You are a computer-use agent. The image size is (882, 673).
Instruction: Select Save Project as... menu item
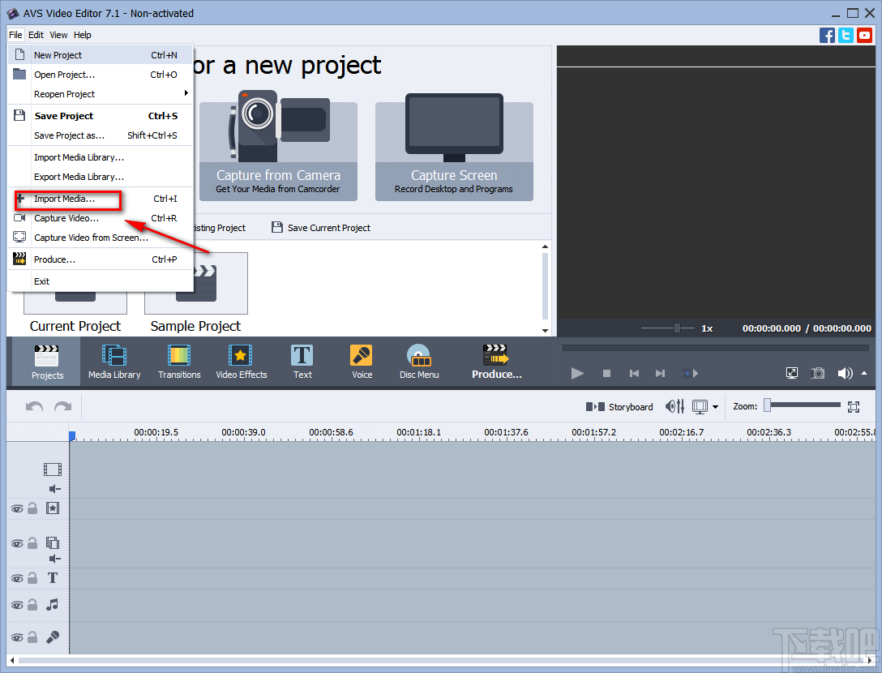click(101, 135)
